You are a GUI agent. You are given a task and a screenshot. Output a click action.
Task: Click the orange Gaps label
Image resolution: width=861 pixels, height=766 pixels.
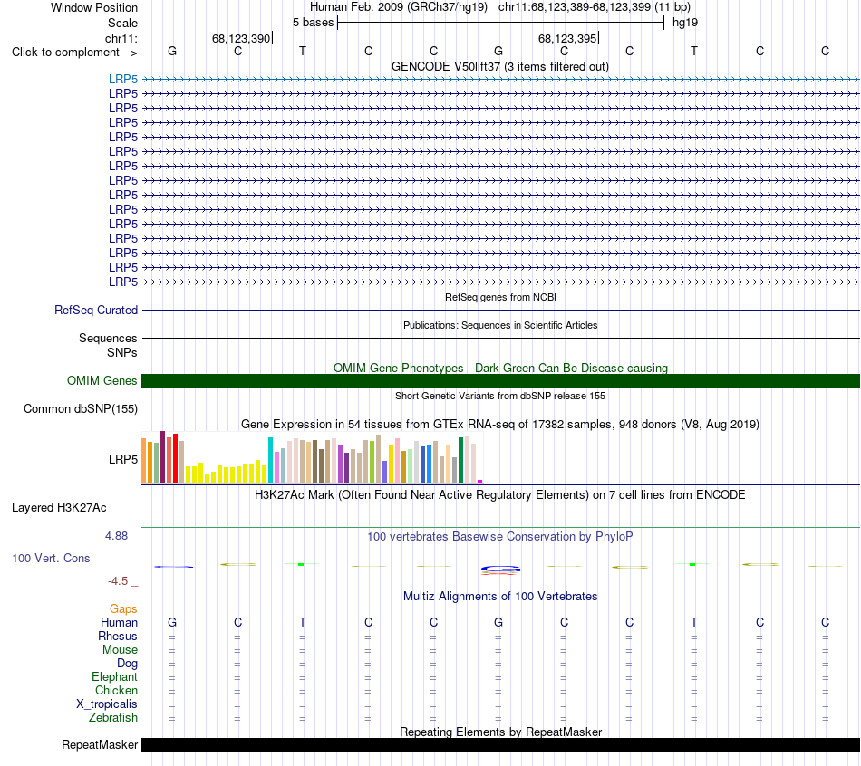123,608
